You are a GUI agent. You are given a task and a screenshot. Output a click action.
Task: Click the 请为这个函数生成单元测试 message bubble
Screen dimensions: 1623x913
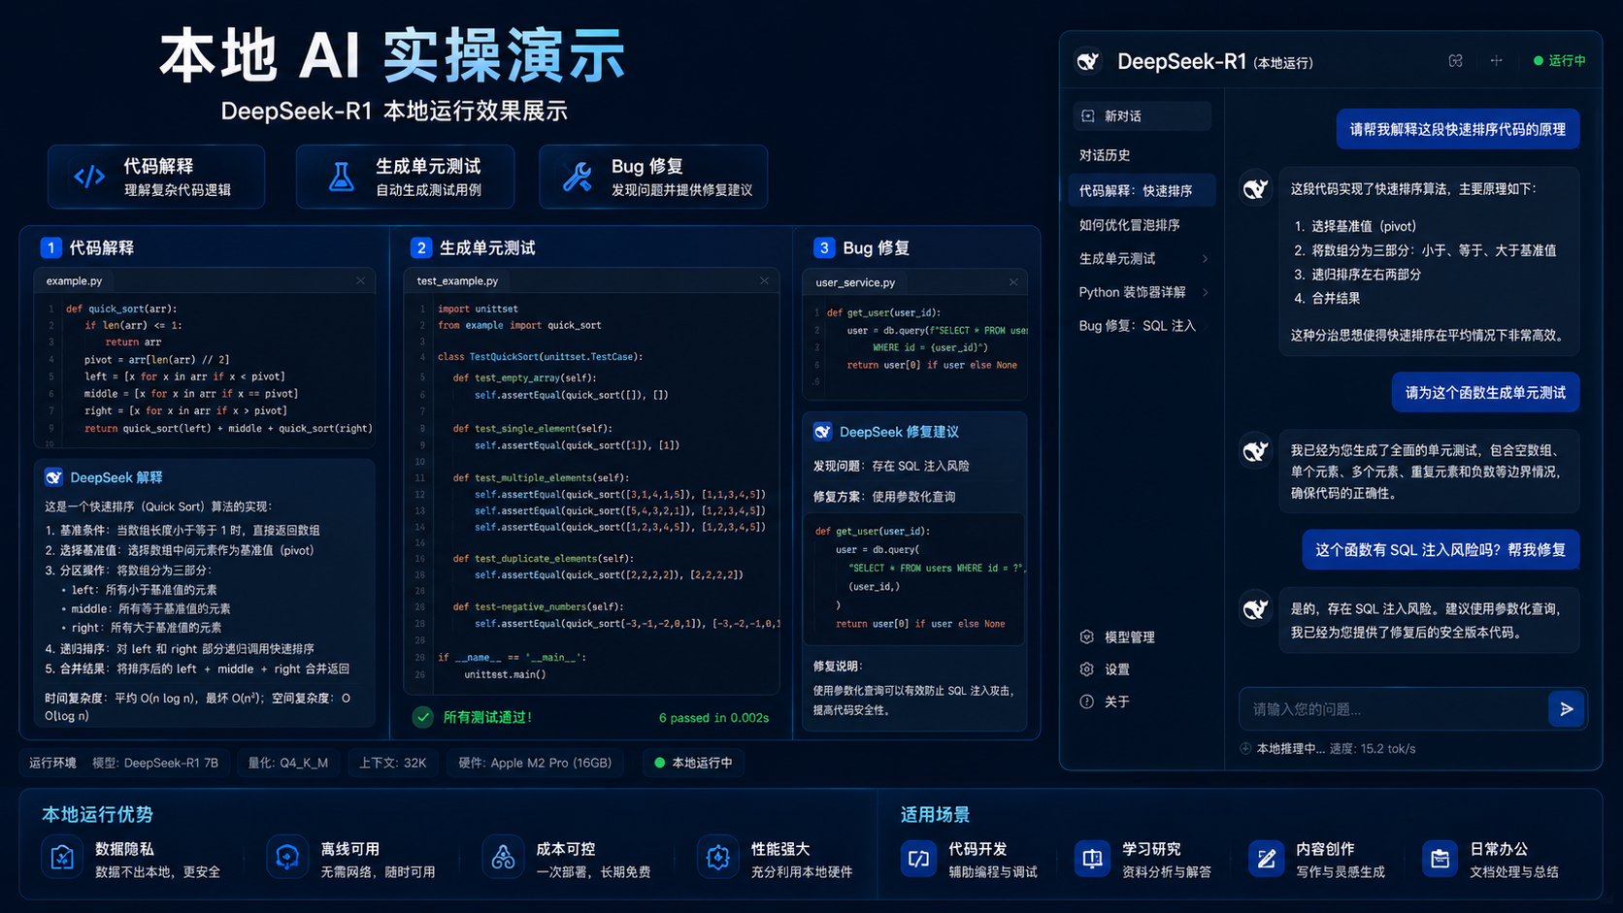pos(1485,392)
